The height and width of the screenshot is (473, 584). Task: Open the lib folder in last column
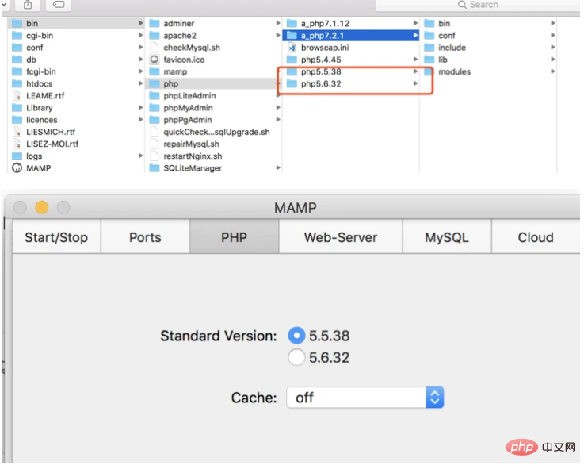click(489, 60)
